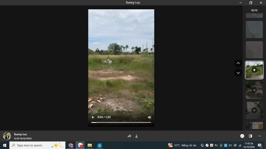Select the highlighted grassy field video thumbnail

[254, 70]
